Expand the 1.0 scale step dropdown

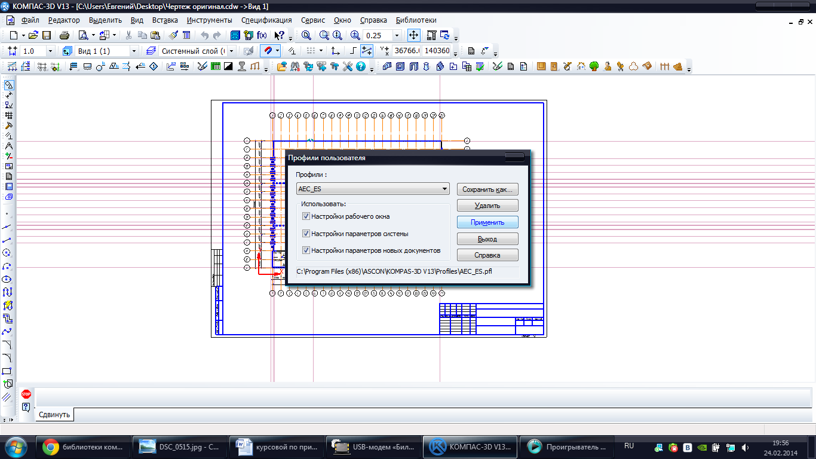(50, 51)
